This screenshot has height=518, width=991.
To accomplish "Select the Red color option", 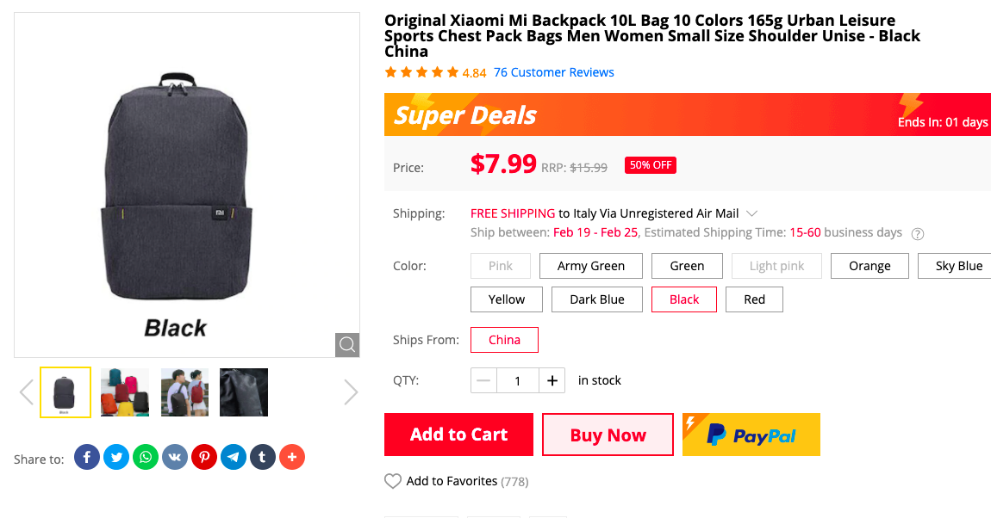I will [x=754, y=299].
